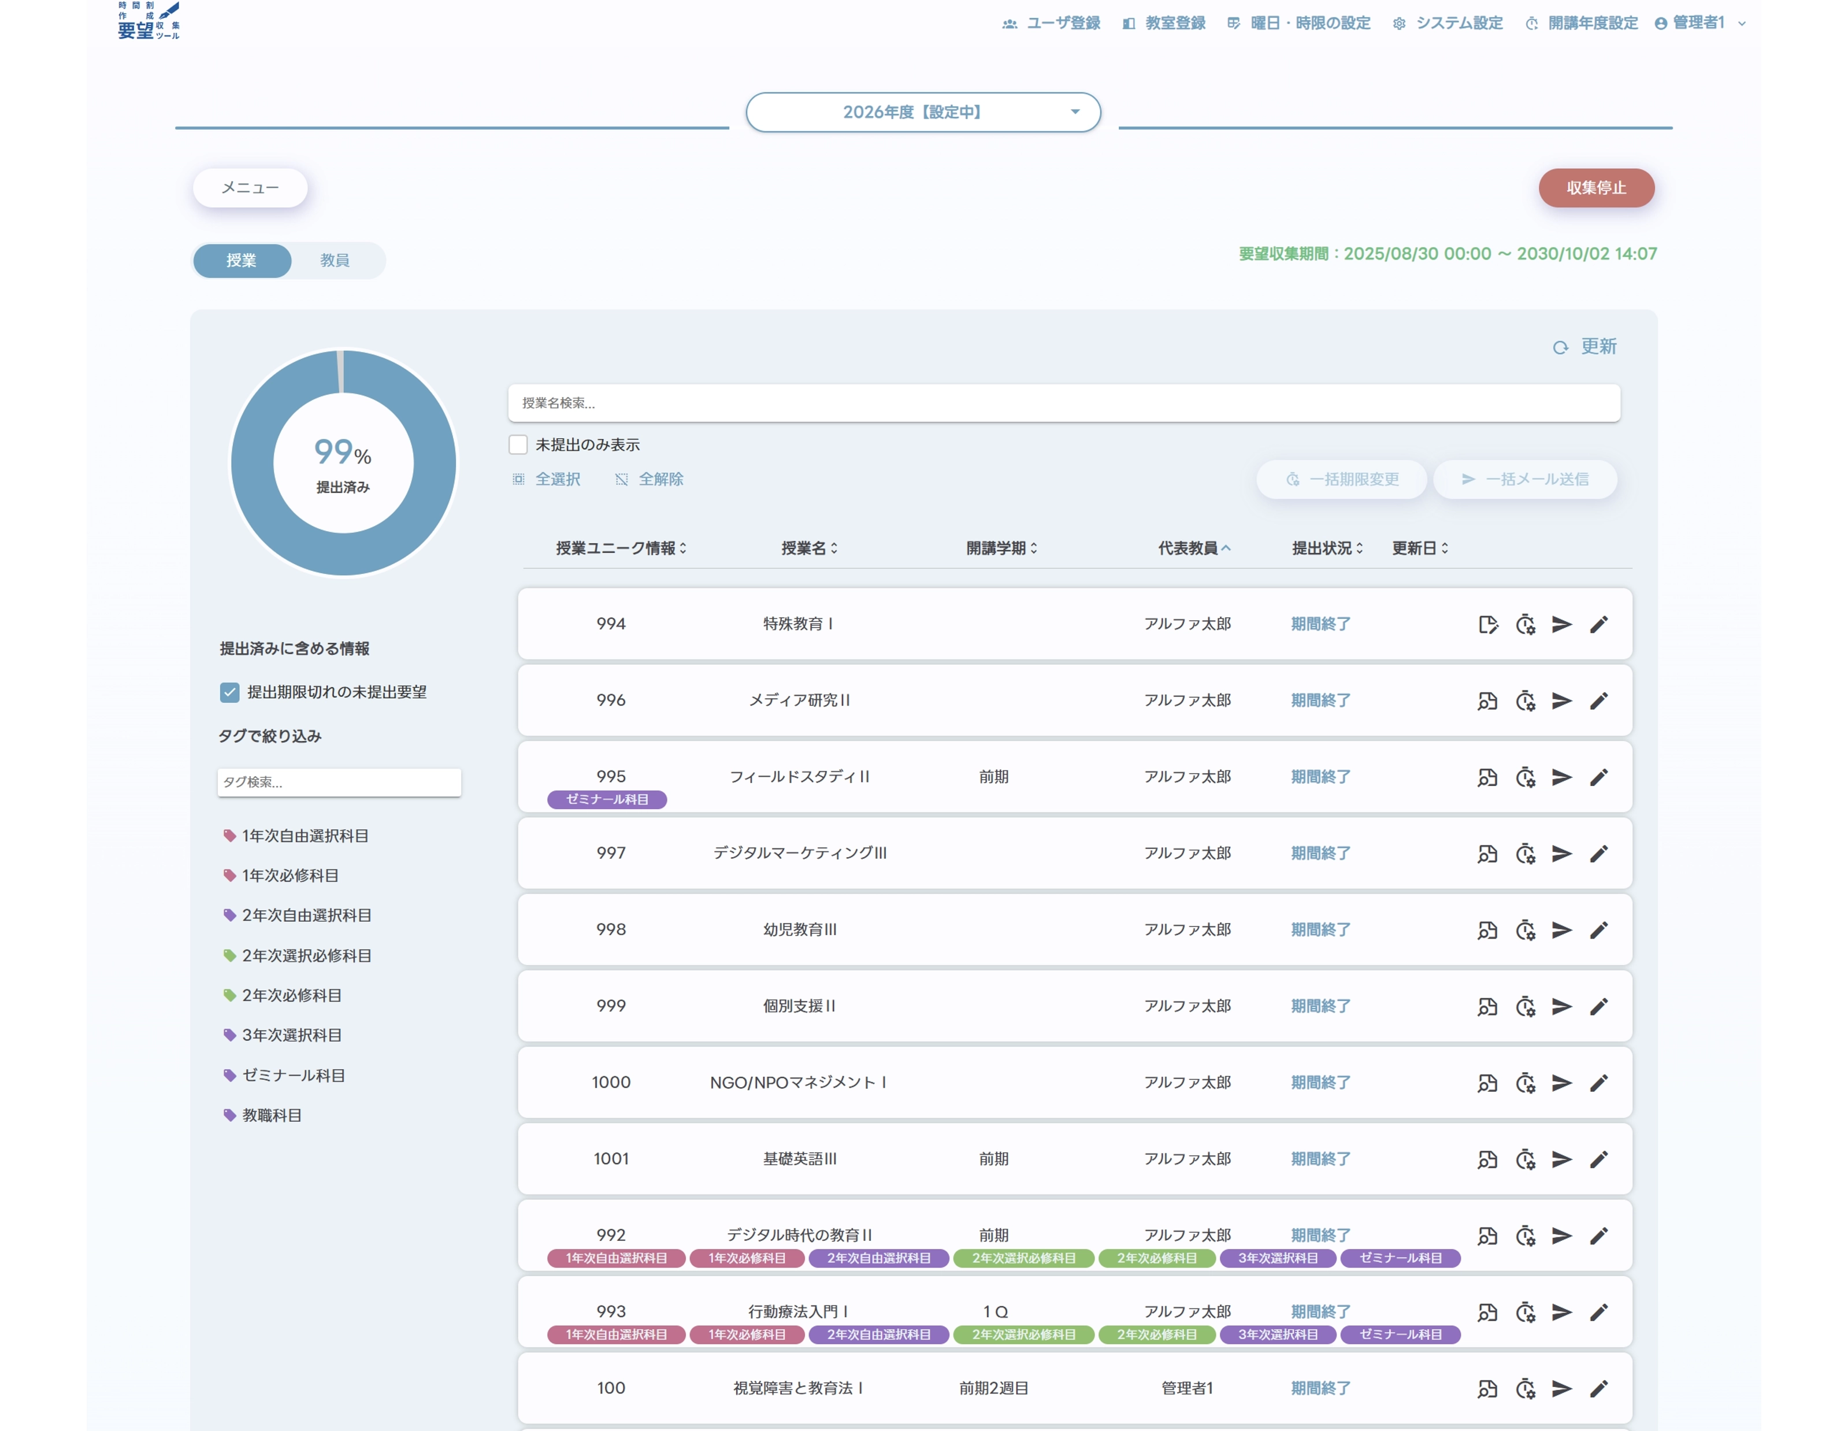Click the 授業名検索 search field

[1063, 403]
